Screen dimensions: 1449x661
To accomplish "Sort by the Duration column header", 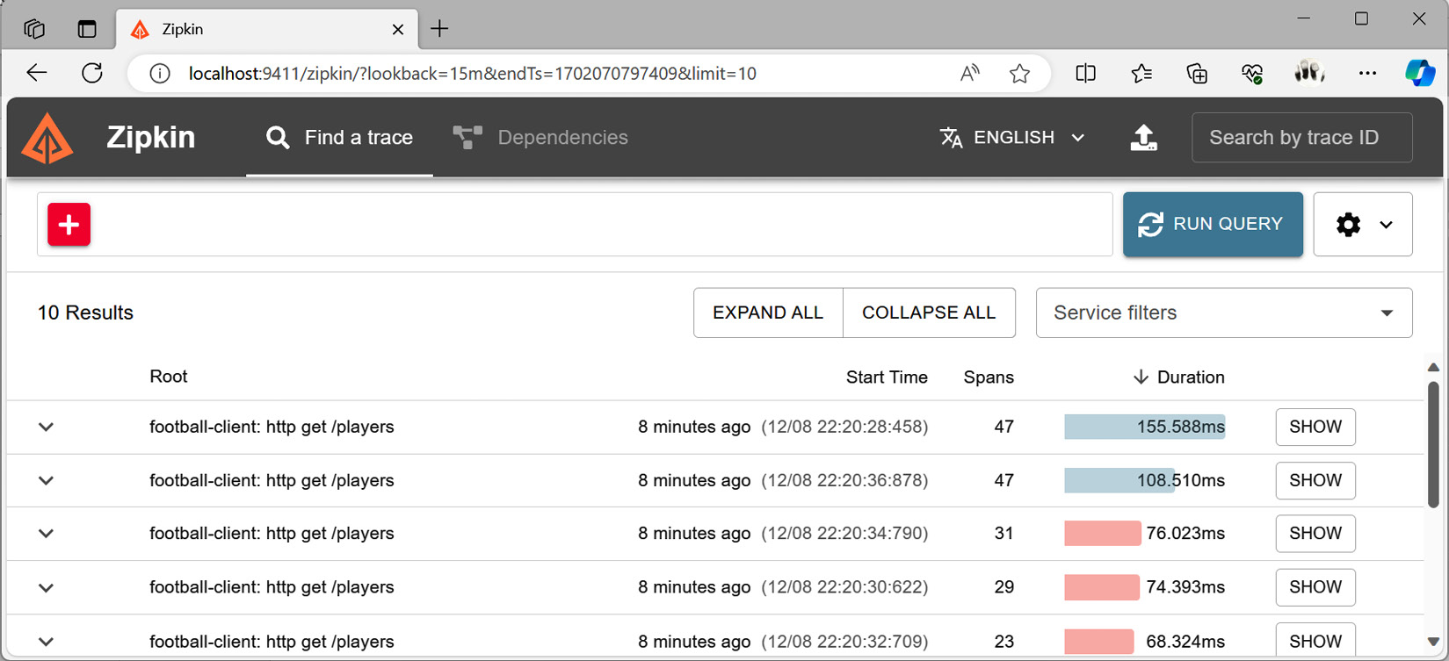I will click(1178, 377).
